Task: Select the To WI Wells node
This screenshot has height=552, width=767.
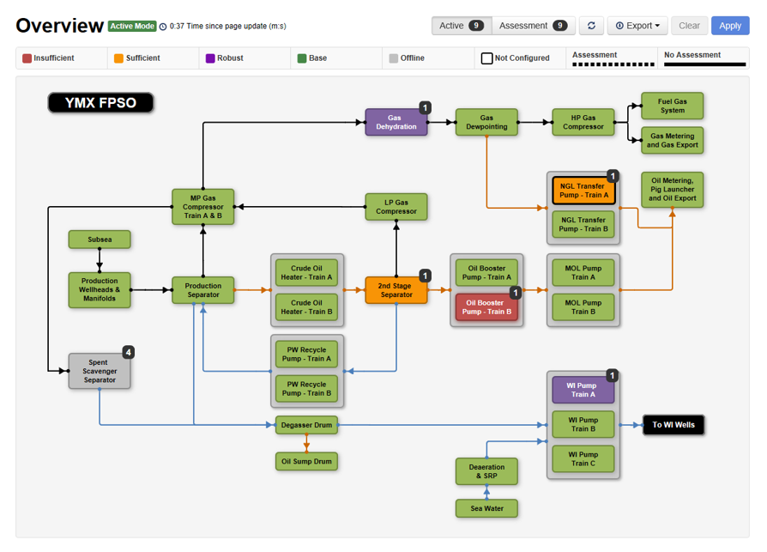Action: [x=673, y=425]
